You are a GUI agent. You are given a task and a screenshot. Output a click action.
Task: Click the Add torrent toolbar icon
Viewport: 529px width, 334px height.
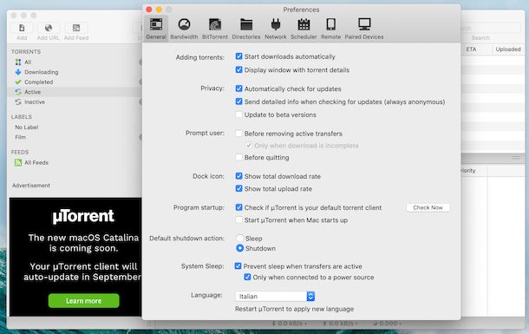coord(22,28)
